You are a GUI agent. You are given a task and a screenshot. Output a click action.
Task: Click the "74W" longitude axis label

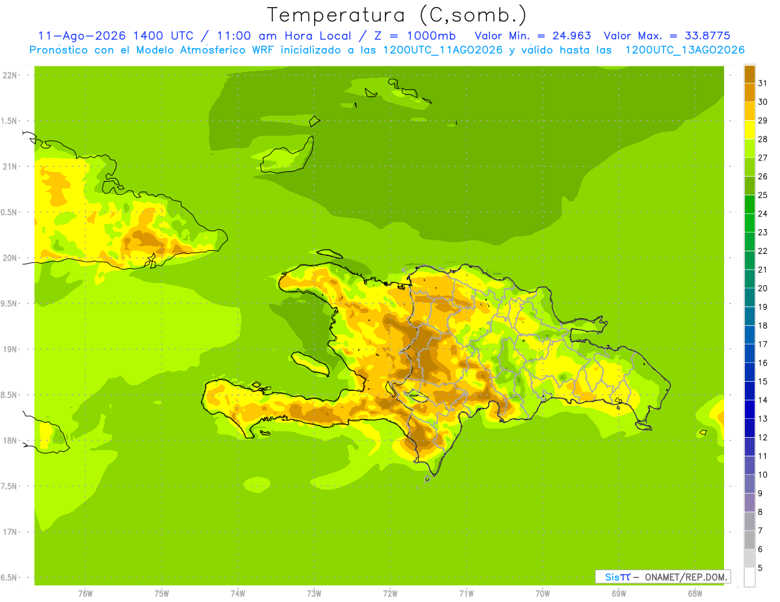[237, 594]
